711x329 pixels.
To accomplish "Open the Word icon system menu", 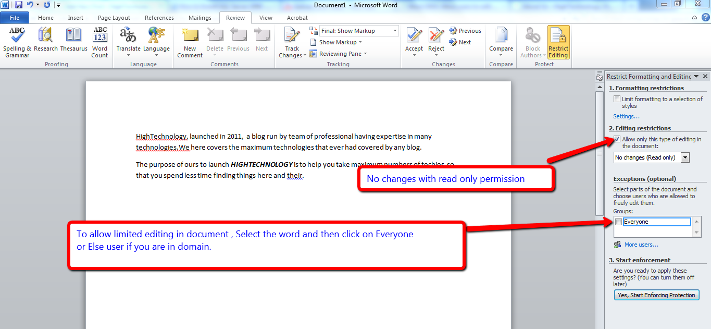I will (5, 5).
